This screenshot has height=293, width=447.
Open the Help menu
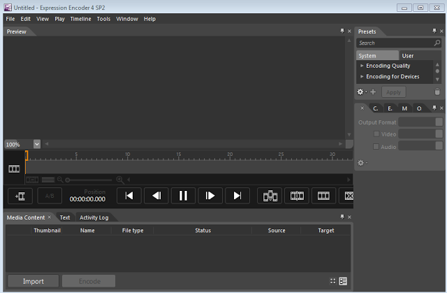tap(149, 19)
